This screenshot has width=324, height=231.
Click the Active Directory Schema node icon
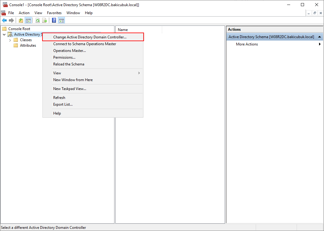click(10, 34)
